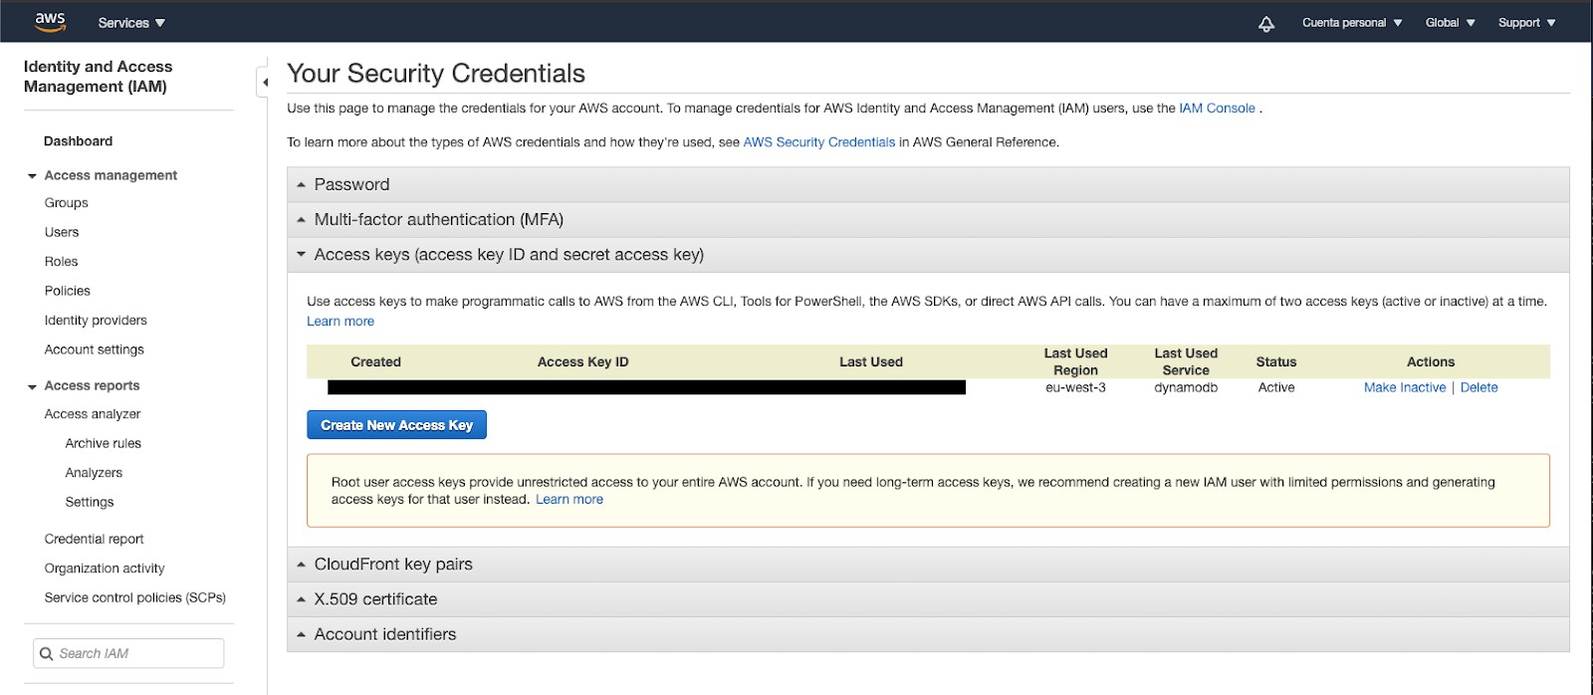Open Groups in the sidebar
The height and width of the screenshot is (695, 1593).
[x=66, y=203]
